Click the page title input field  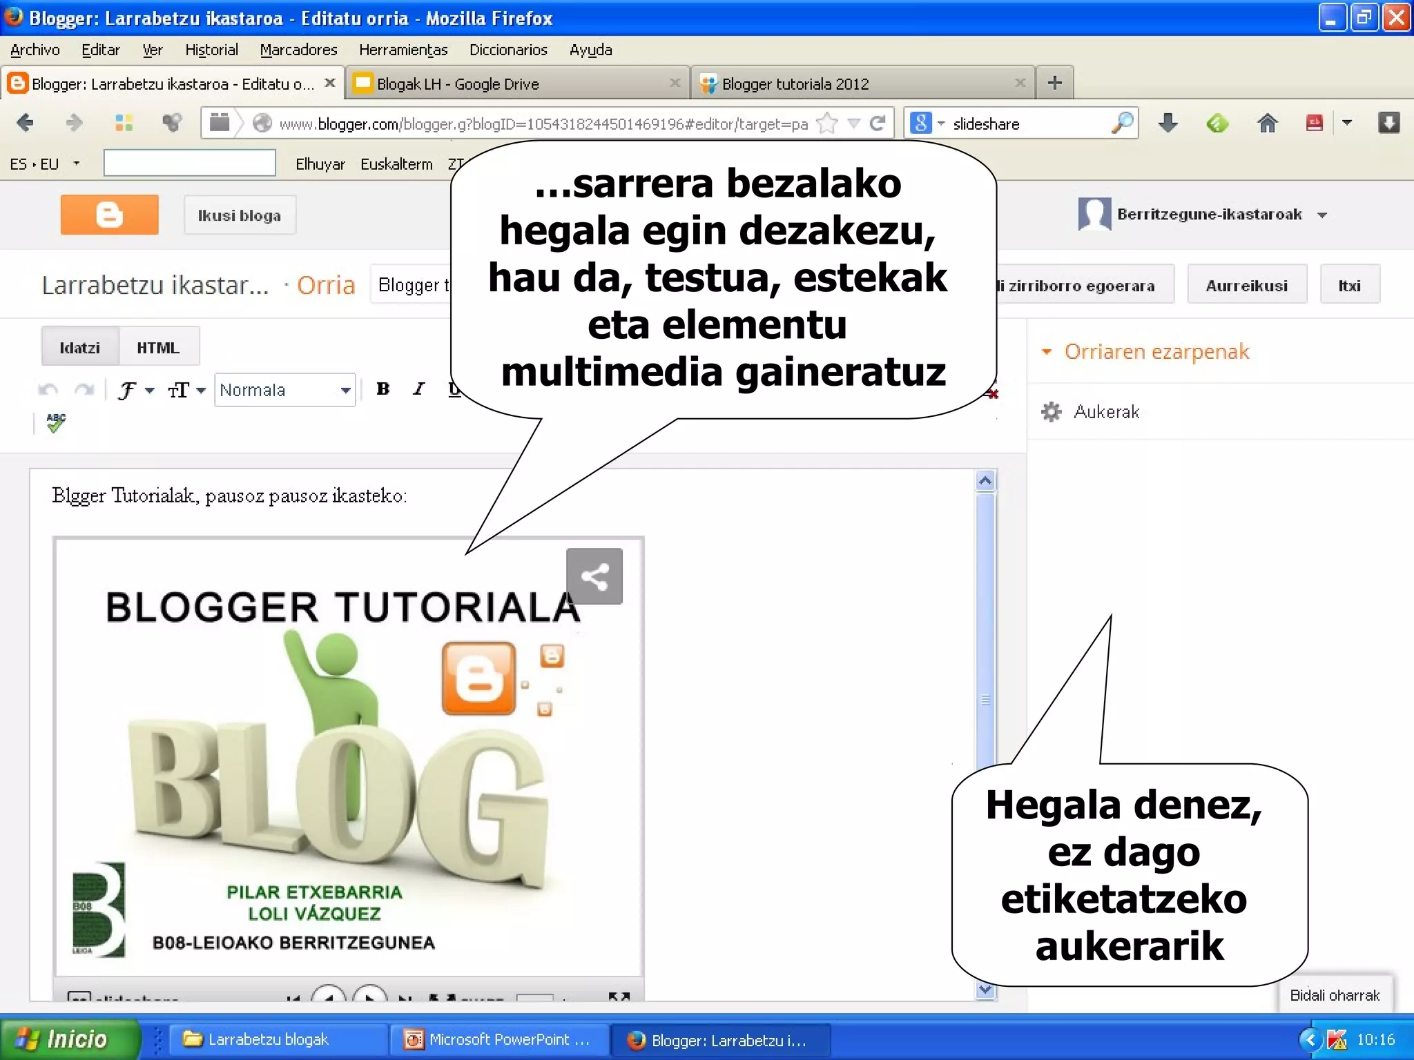pos(411,284)
